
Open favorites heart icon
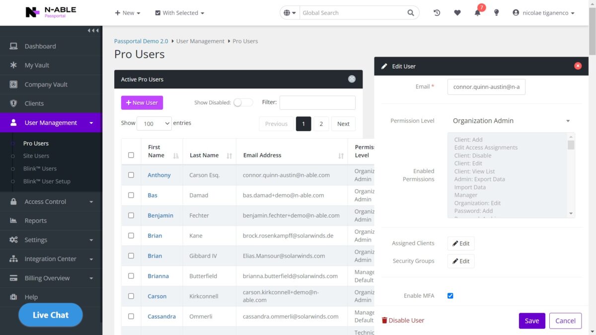point(457,13)
